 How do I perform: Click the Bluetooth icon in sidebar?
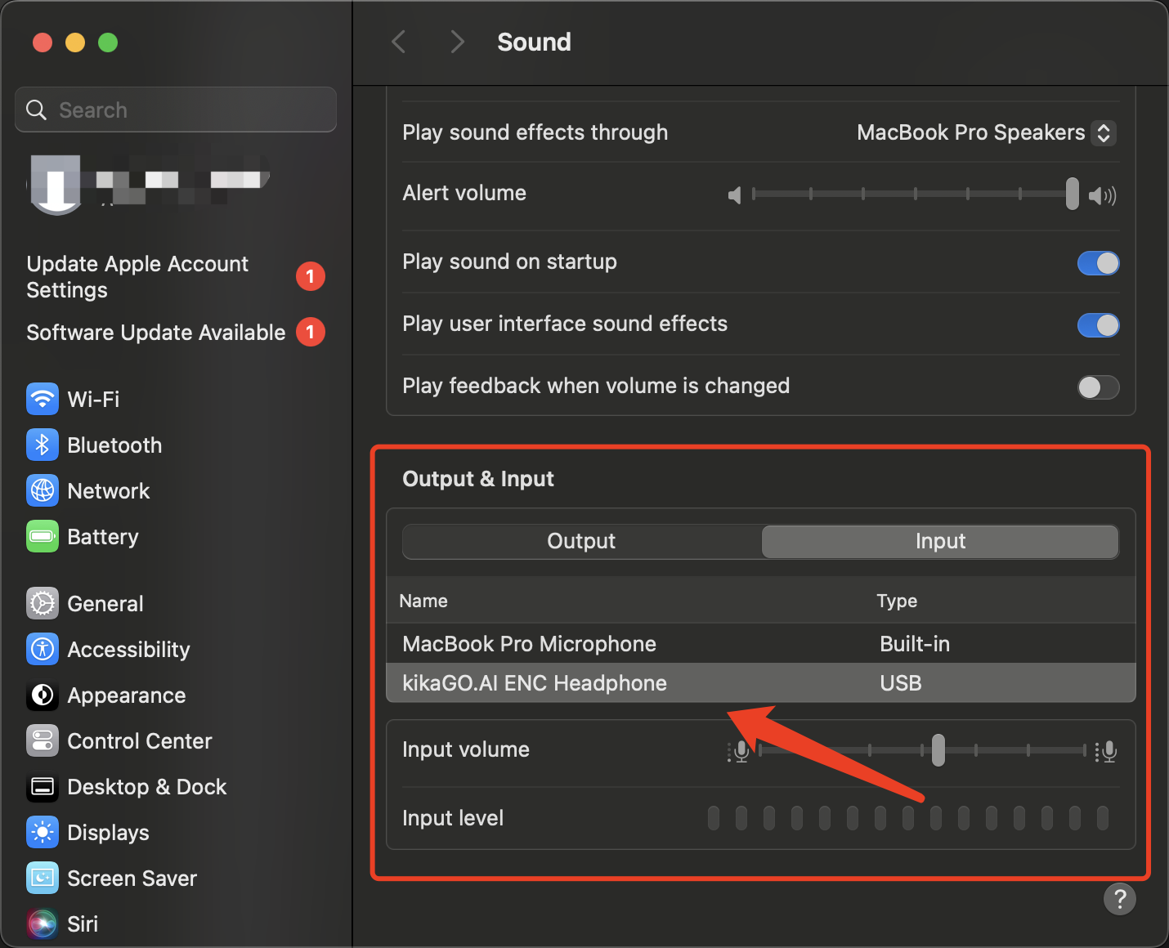[43, 445]
